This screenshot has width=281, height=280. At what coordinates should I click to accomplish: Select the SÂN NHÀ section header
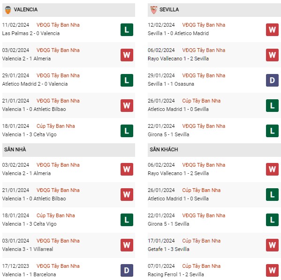68,150
